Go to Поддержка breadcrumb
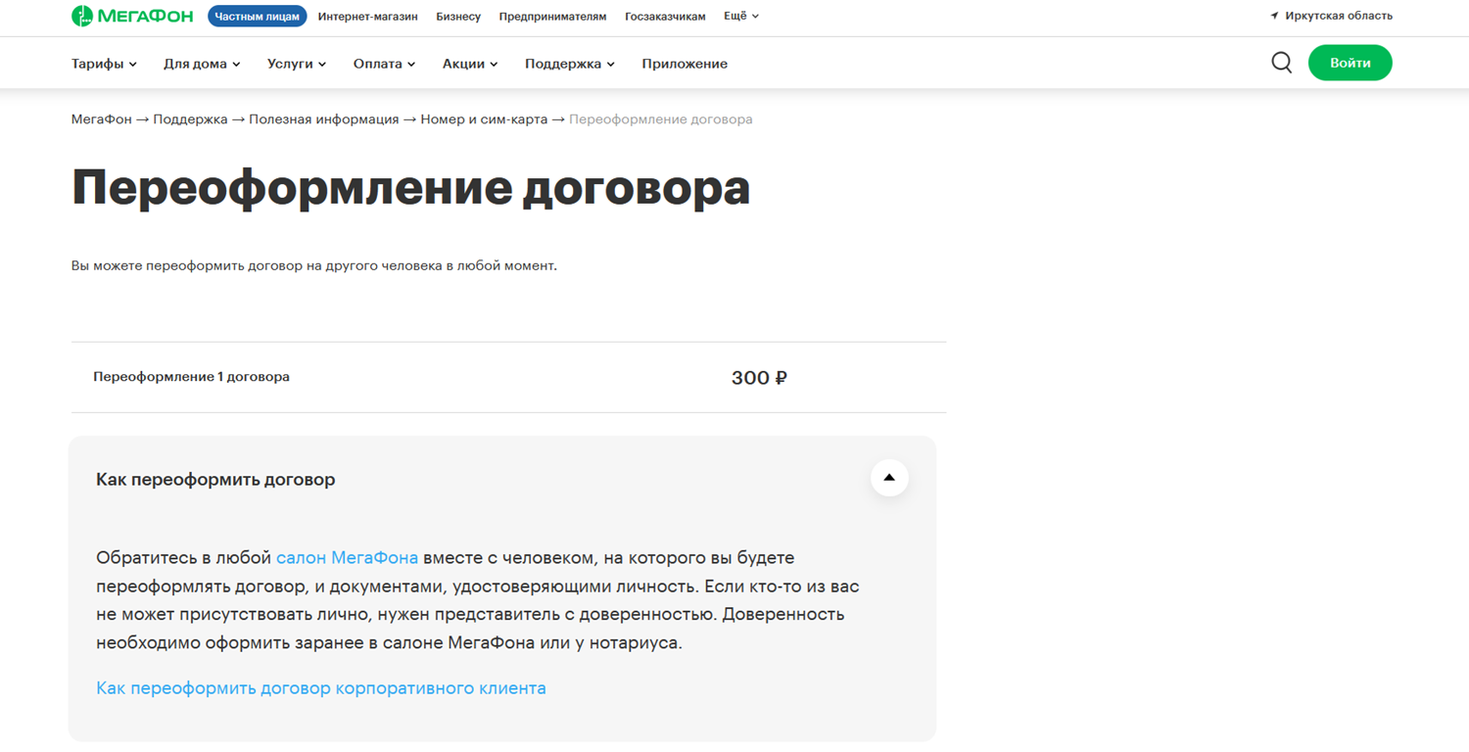Image resolution: width=1469 pixels, height=752 pixels. [190, 119]
